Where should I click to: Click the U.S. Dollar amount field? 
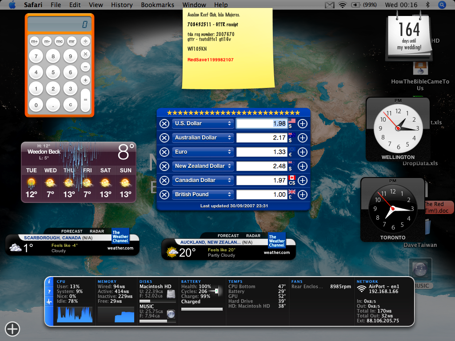point(262,123)
